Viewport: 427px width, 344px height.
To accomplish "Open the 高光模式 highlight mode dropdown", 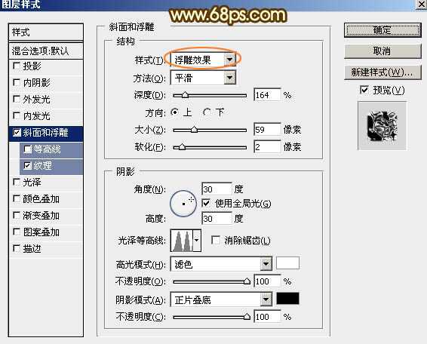I will coord(221,264).
